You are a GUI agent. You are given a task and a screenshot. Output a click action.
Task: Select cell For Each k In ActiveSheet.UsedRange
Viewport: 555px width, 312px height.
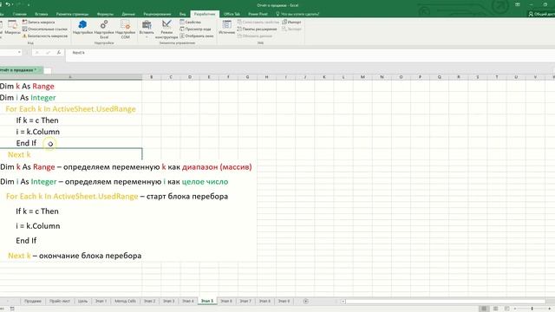(x=71, y=108)
